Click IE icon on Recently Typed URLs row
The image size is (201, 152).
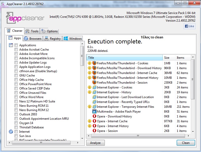[94, 102]
